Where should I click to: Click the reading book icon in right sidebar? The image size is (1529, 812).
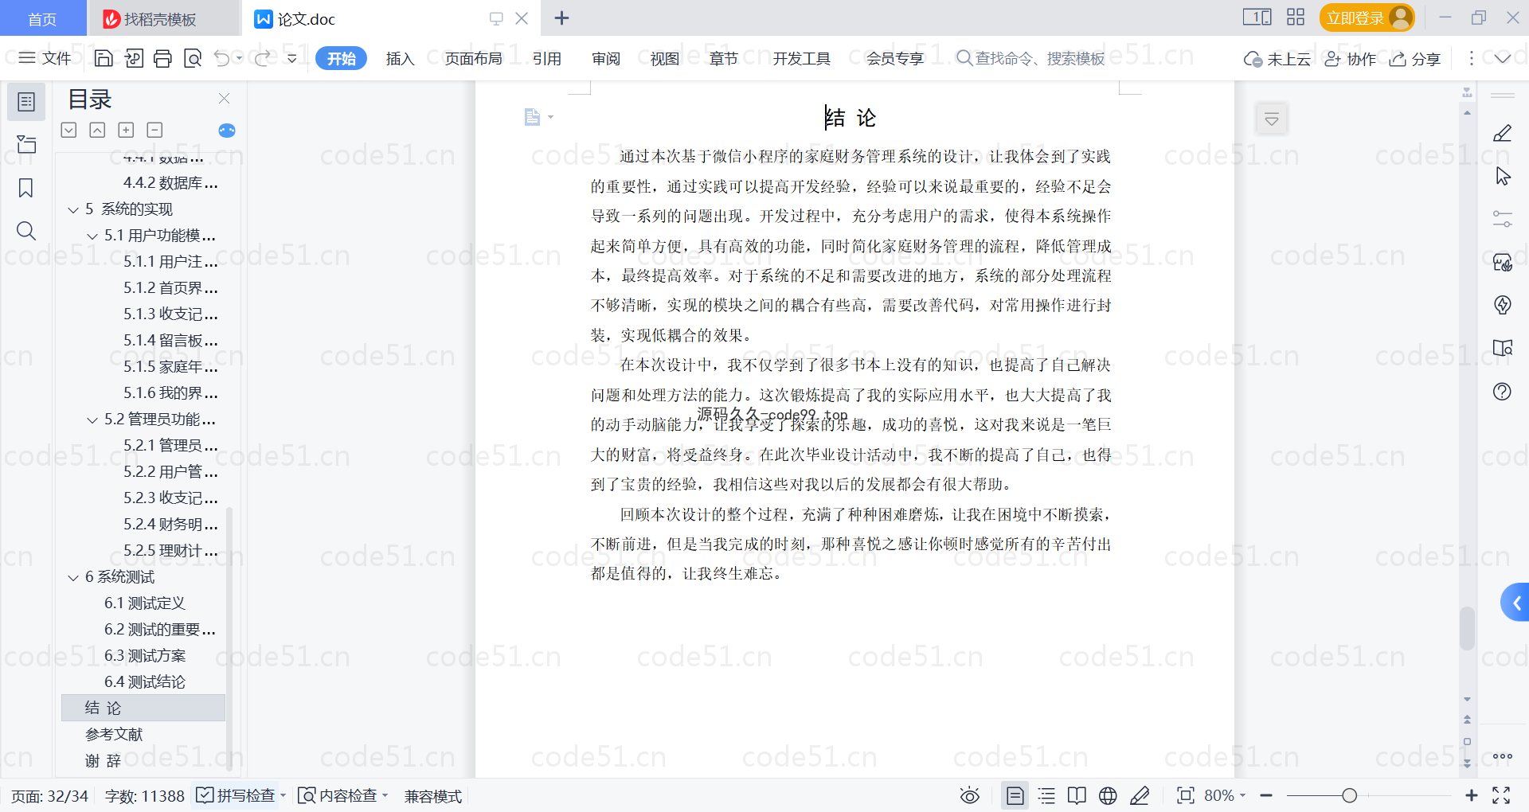click(1503, 348)
